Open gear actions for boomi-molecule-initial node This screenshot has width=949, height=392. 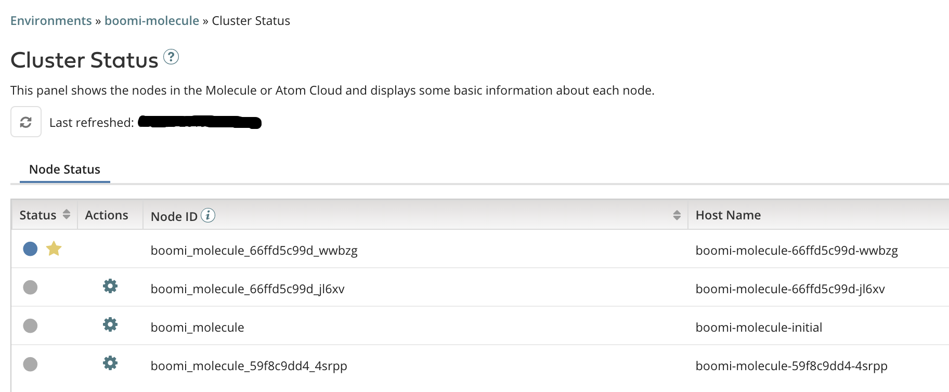pos(110,324)
